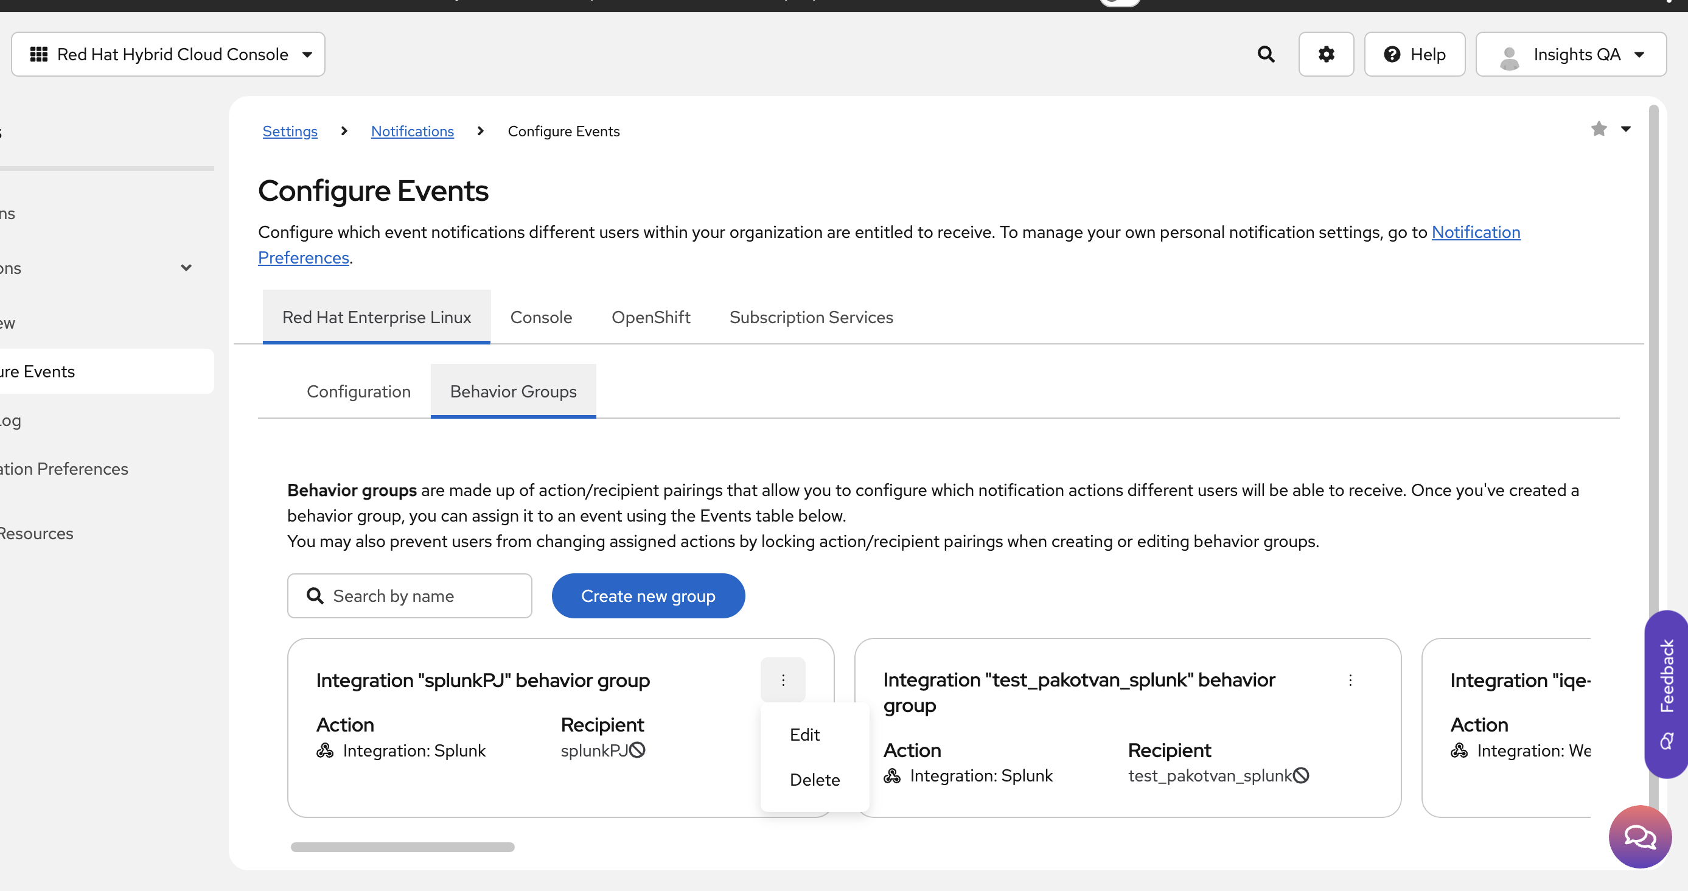This screenshot has height=891, width=1688.
Task: Open the settings gear icon
Action: click(1325, 54)
